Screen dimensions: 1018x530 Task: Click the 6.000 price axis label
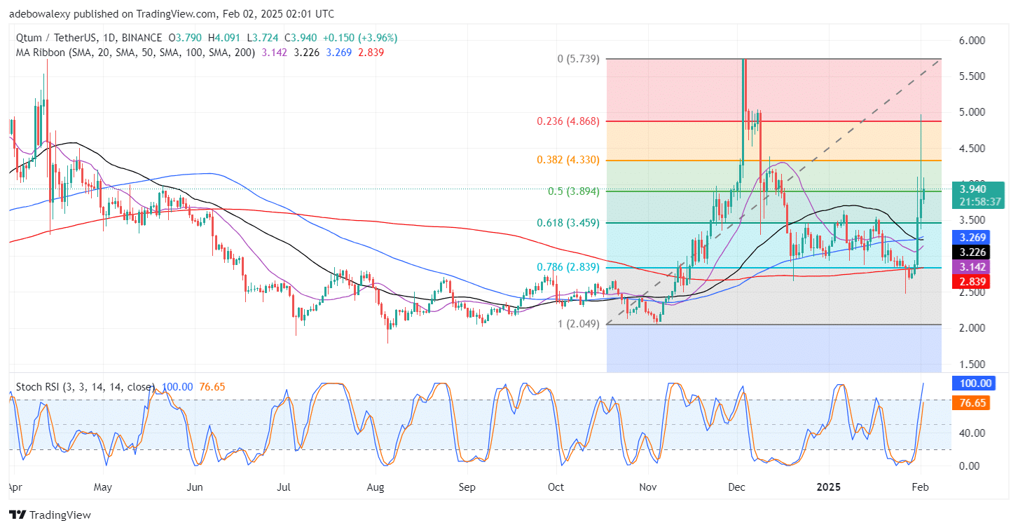pyautogui.click(x=972, y=41)
